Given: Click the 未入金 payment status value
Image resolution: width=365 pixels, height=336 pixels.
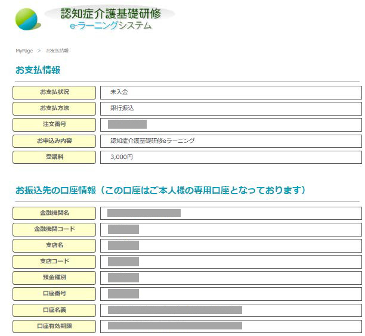Looking at the screenshot, I should click(119, 92).
